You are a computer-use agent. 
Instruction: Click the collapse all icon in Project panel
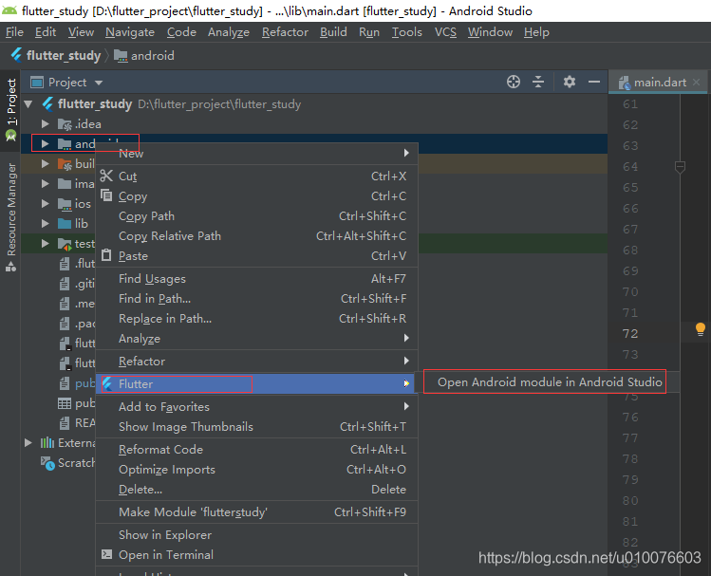pyautogui.click(x=538, y=82)
